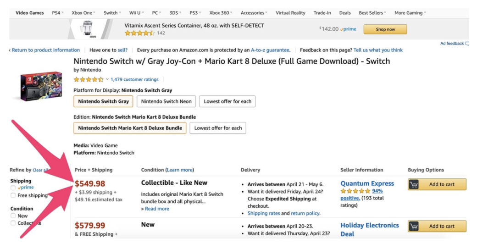477x249 pixels.
Task: Toggle the Collectible condition checkbox
Action: coord(13,223)
